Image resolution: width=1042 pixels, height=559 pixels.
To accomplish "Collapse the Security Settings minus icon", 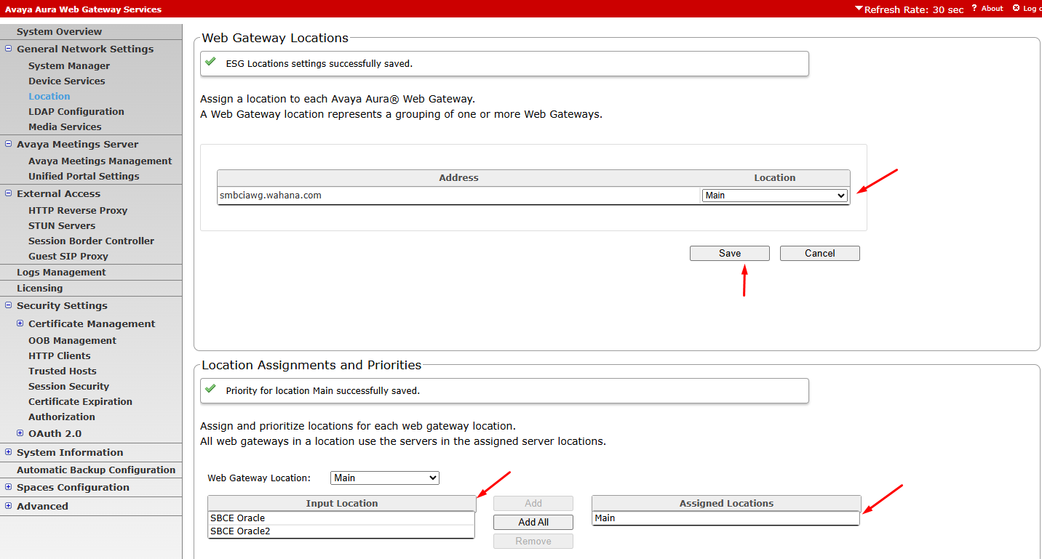I will pyautogui.click(x=9, y=305).
